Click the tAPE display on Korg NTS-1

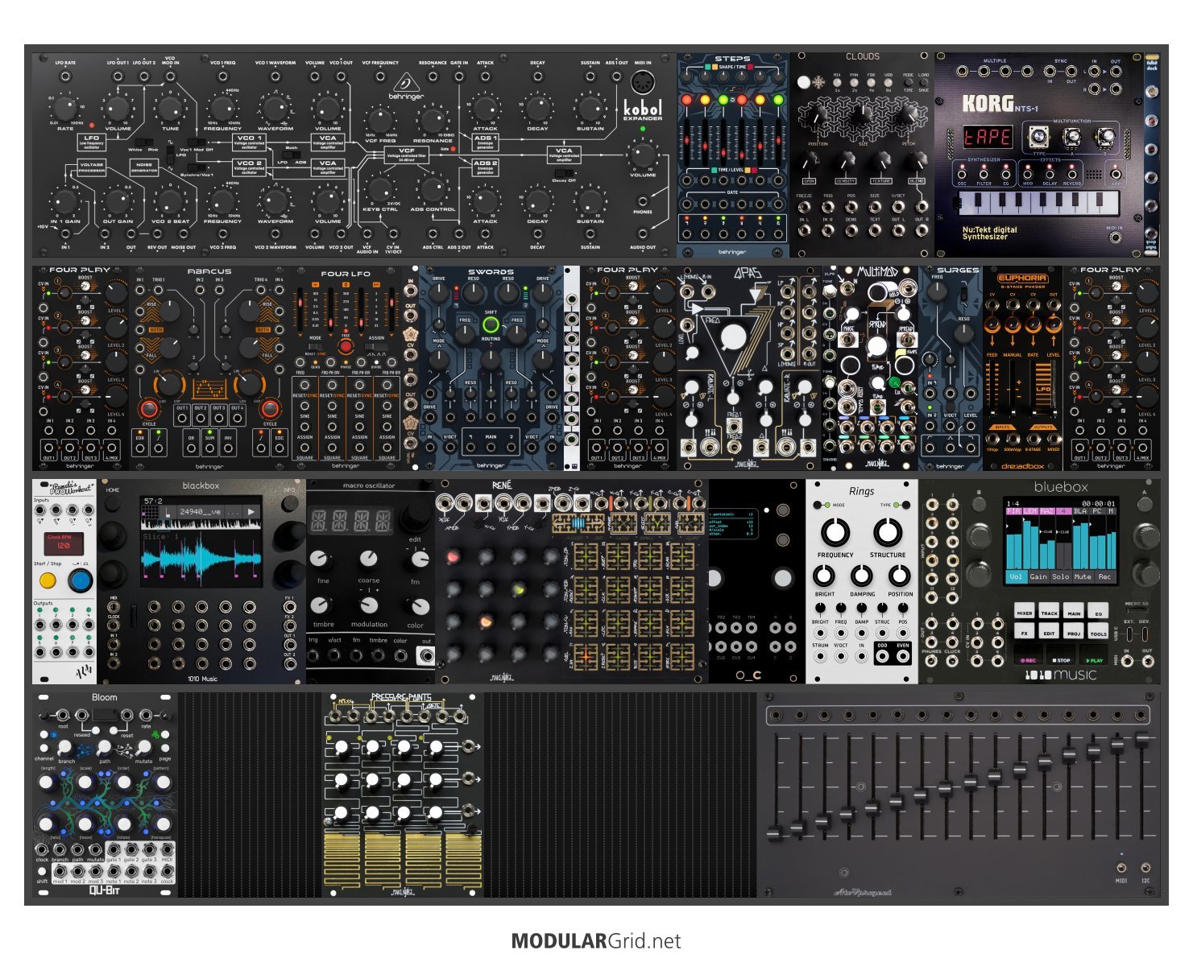pos(988,138)
